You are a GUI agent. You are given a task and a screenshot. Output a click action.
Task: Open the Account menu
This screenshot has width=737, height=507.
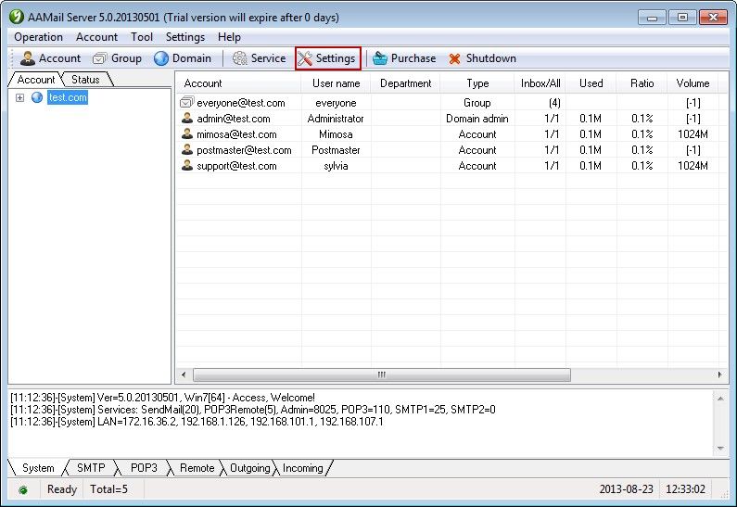point(96,37)
